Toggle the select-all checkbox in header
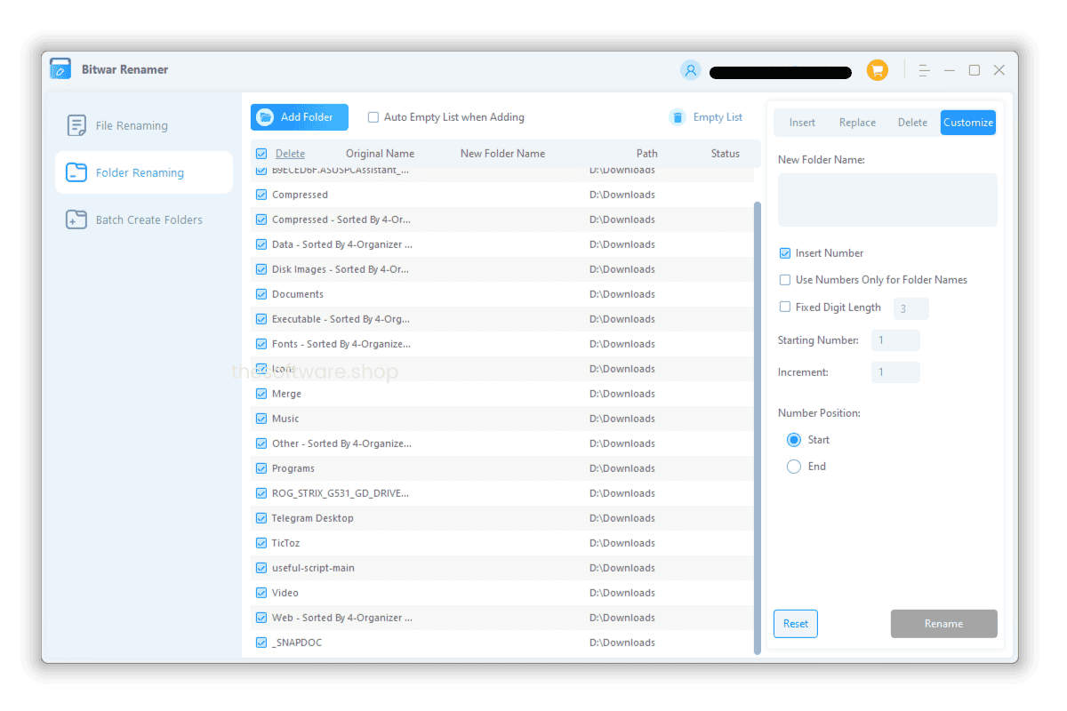Image resolution: width=1067 pixels, height=711 pixels. pyautogui.click(x=261, y=154)
